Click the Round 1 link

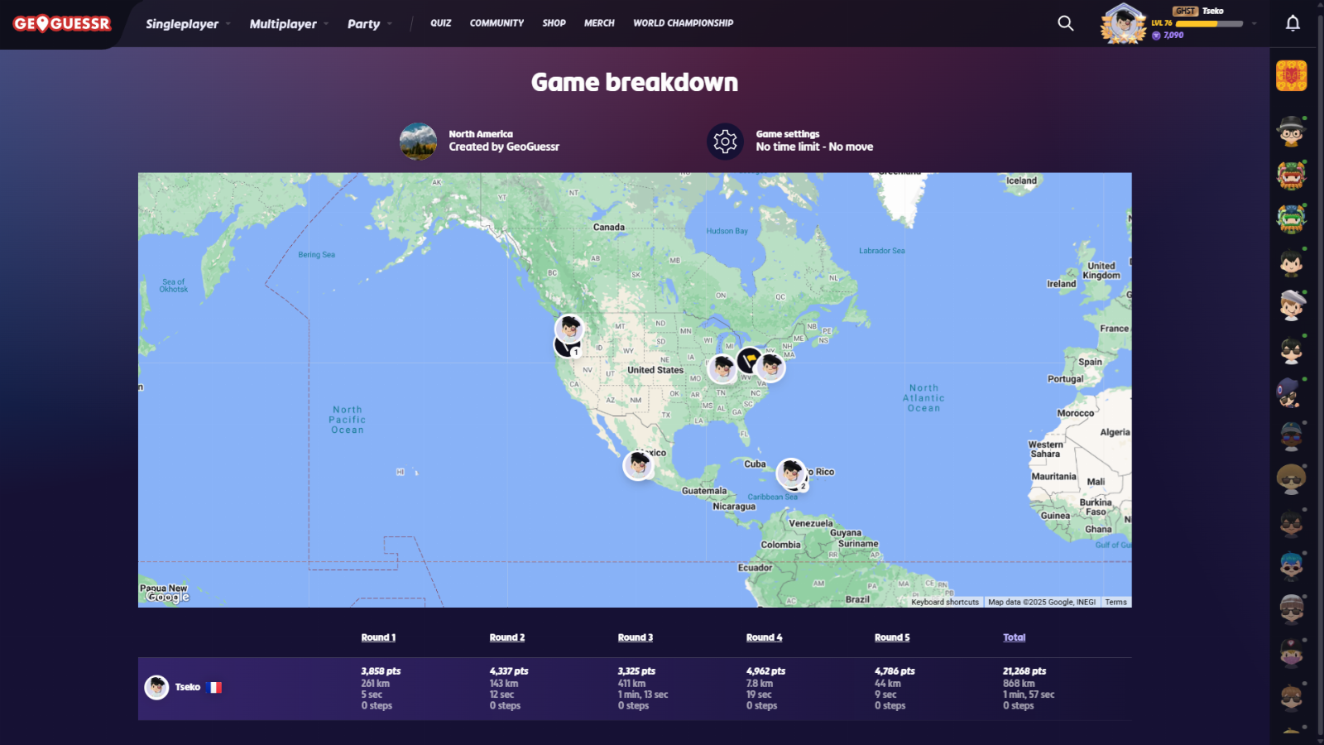[378, 637]
